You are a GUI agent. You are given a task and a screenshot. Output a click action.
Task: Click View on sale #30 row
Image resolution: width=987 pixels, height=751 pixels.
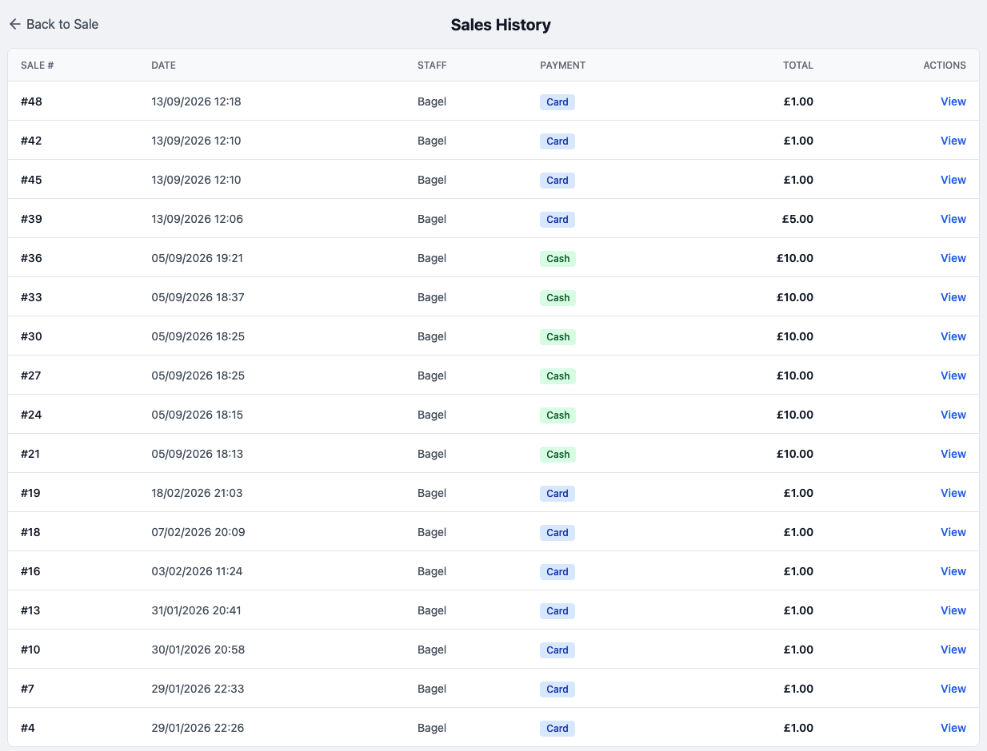click(x=953, y=336)
